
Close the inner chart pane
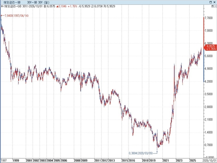click(x=215, y=6)
